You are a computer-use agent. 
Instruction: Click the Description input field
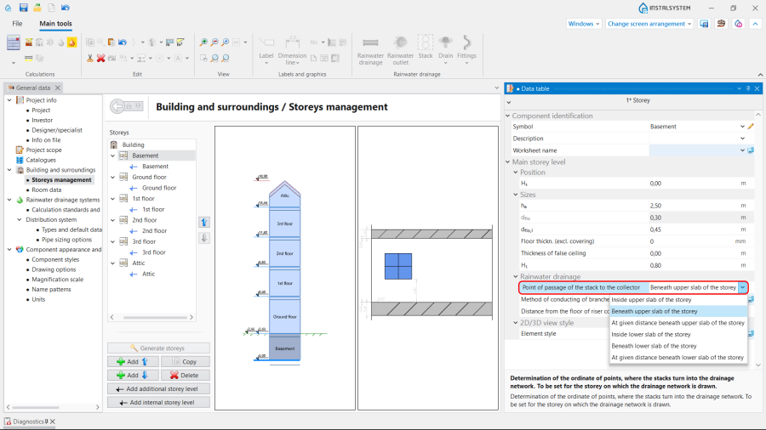(694, 139)
